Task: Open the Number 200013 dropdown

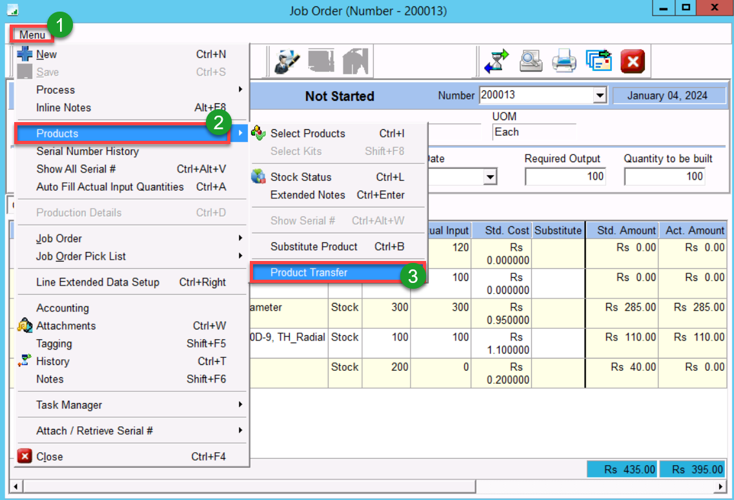Action: click(x=600, y=96)
